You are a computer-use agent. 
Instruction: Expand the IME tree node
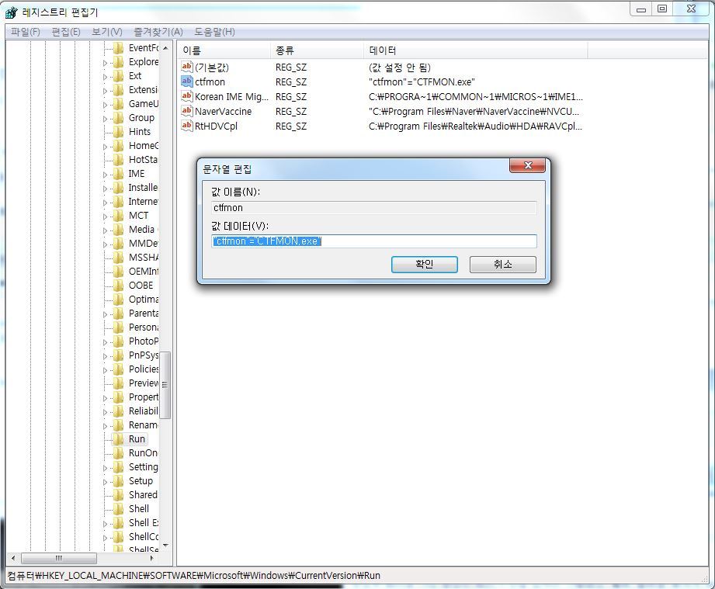click(x=106, y=174)
